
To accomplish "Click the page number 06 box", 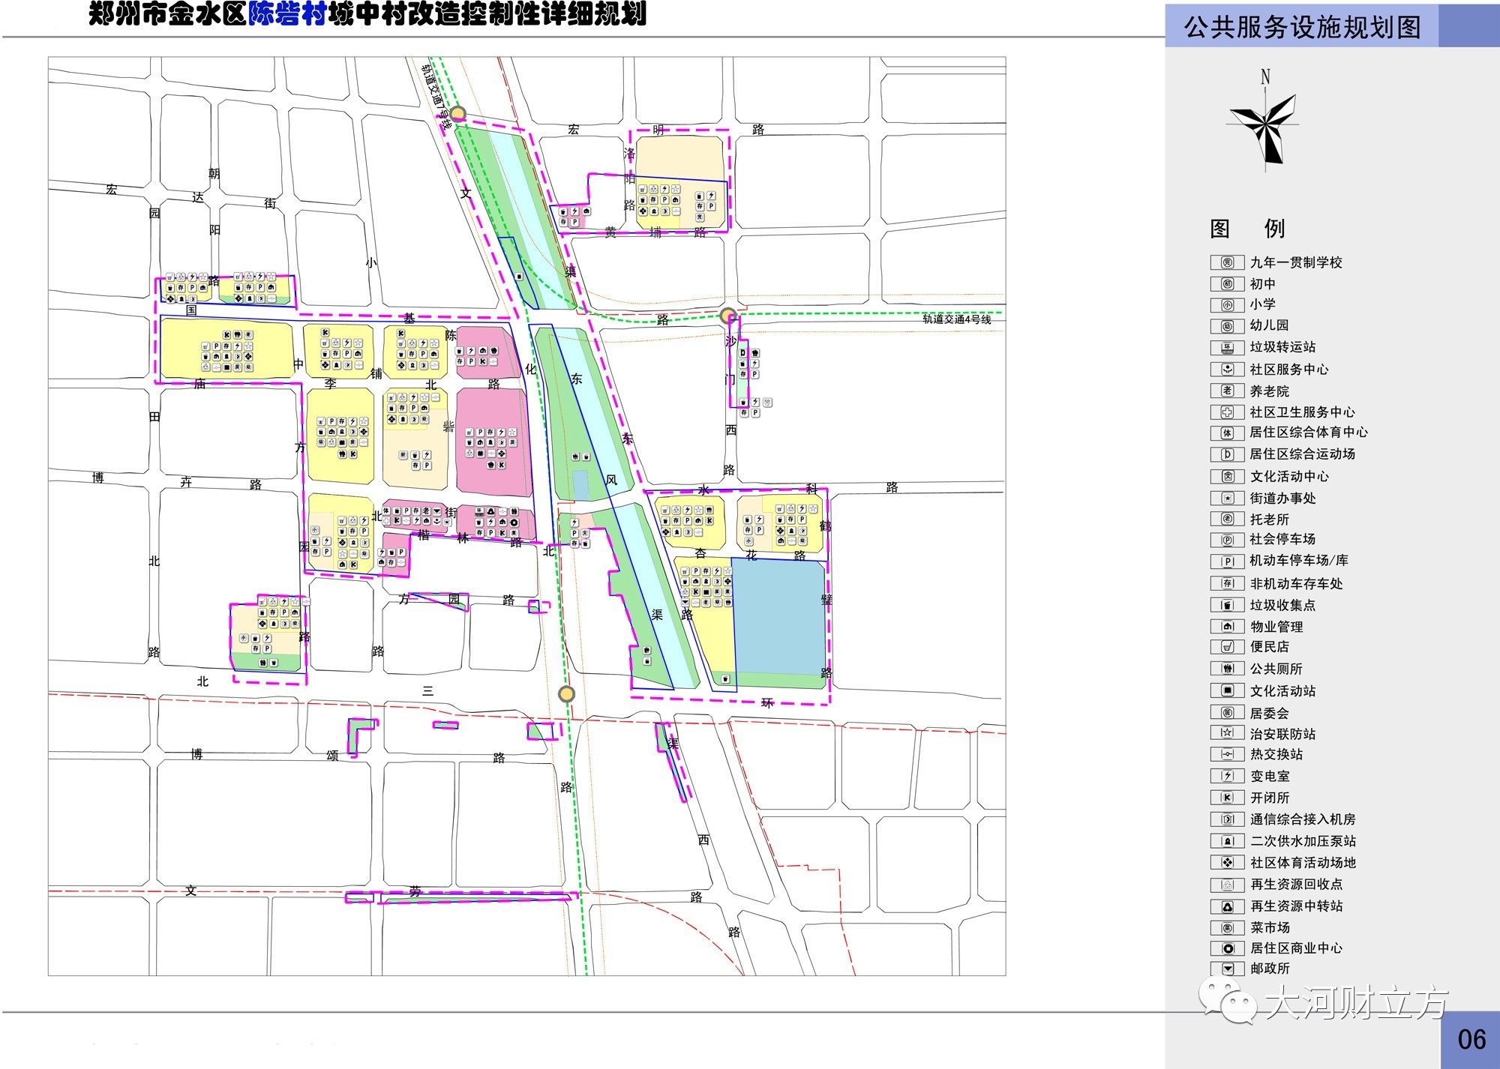I will click(1471, 1039).
